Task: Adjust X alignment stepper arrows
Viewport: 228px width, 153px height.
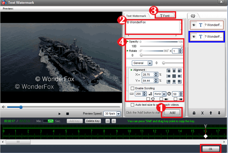Action: tap(156, 74)
